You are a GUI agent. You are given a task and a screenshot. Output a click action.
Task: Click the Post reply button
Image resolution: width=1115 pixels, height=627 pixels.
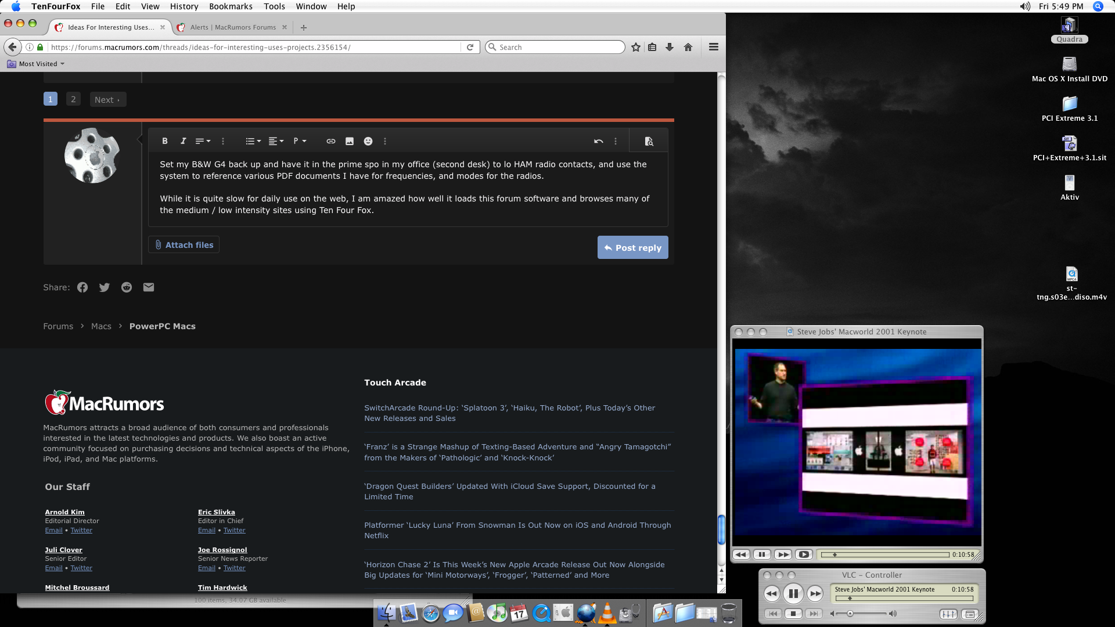point(632,247)
